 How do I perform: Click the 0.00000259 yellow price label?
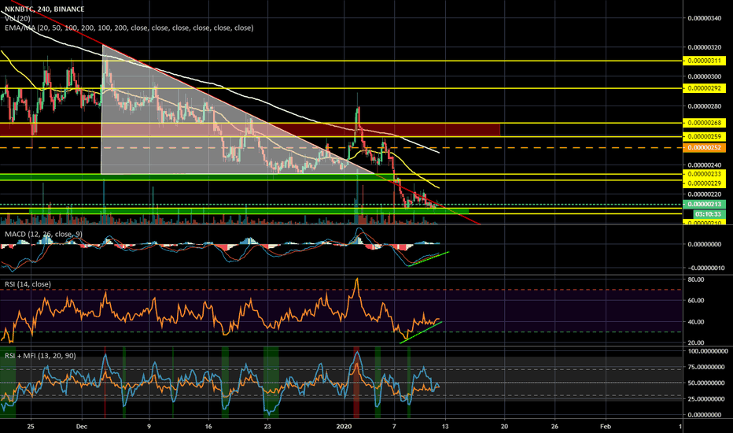704,137
